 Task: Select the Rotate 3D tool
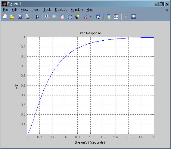point(70,17)
